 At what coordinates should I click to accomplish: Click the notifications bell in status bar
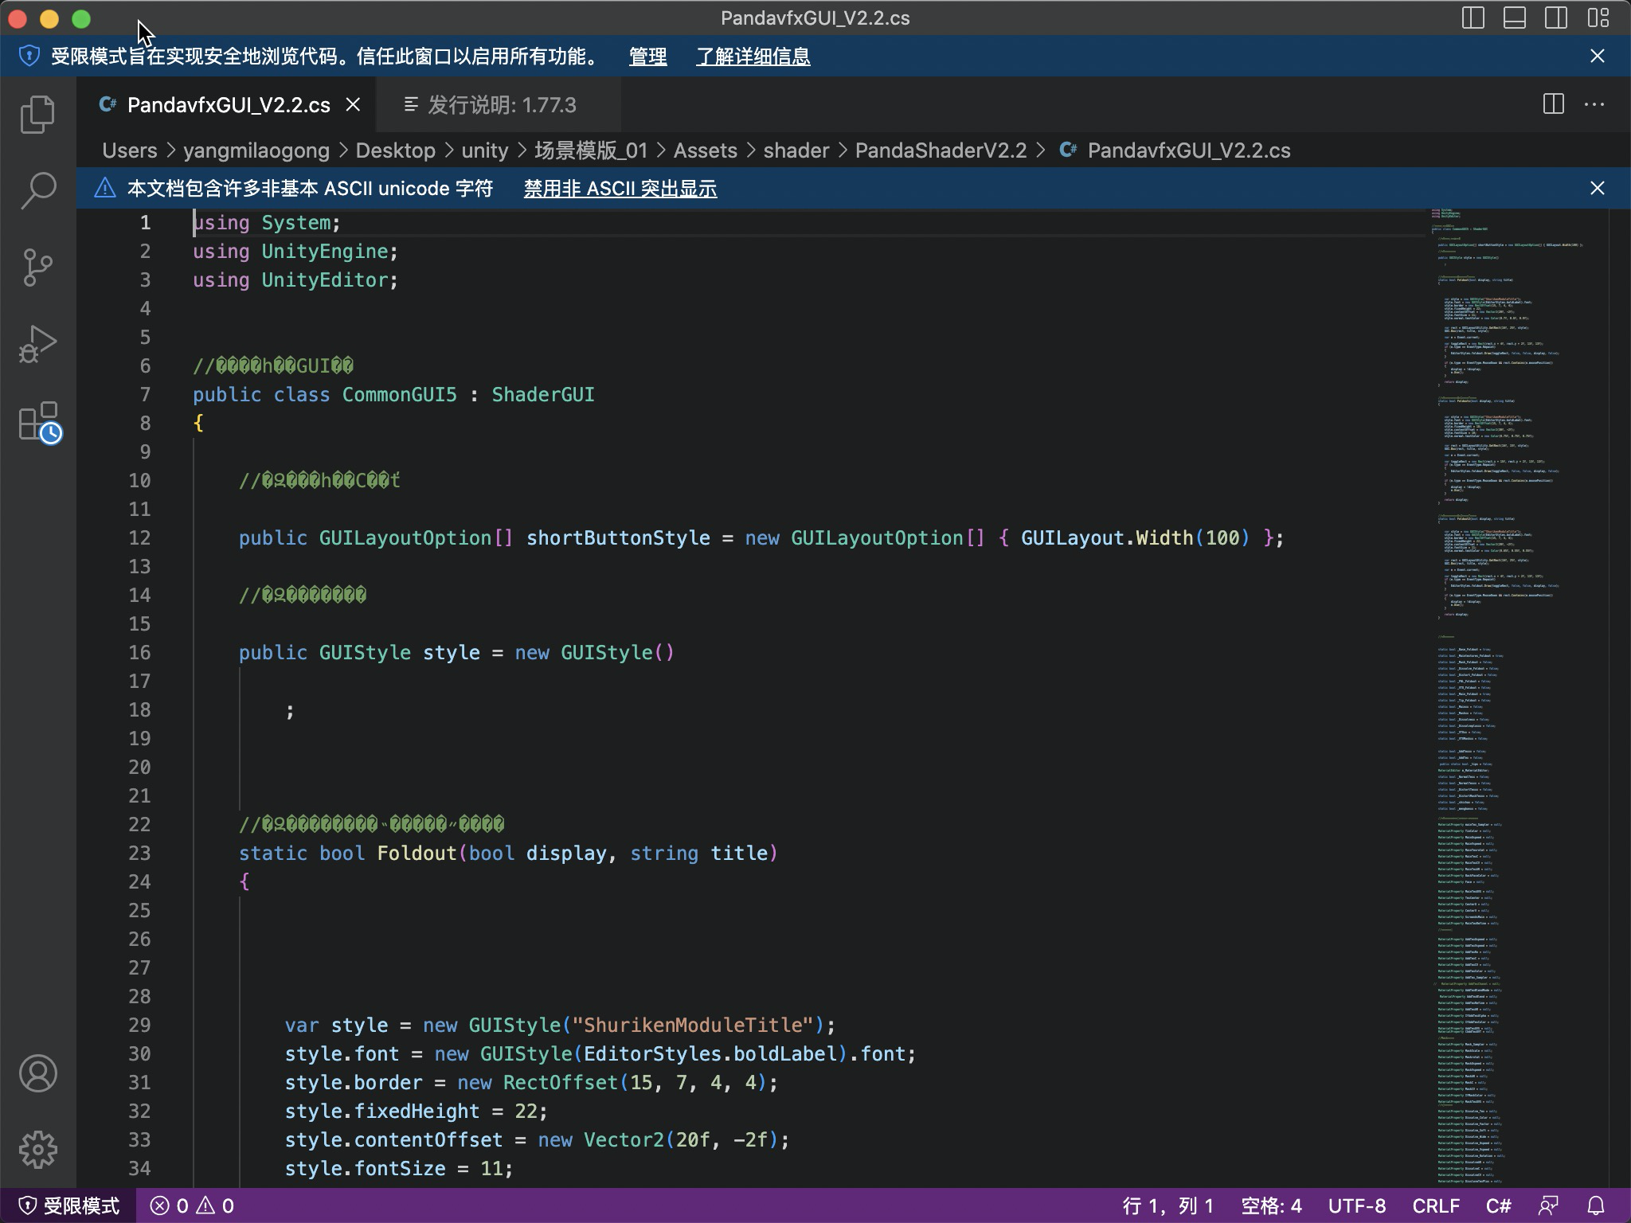1596,1205
